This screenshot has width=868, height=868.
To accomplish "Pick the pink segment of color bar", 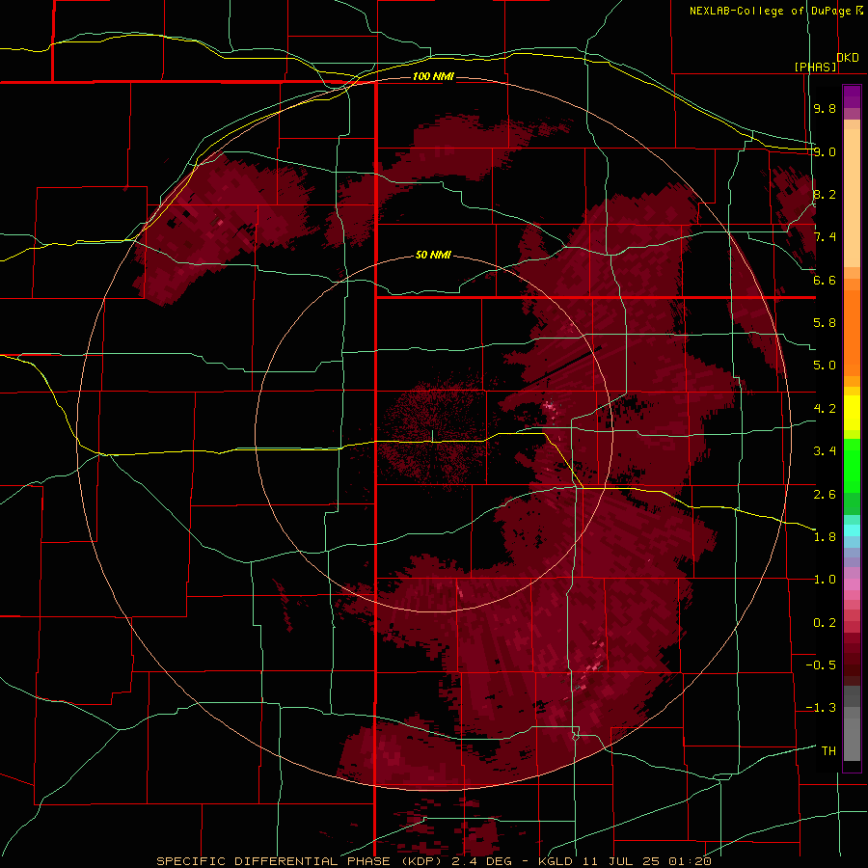I will pos(852,584).
